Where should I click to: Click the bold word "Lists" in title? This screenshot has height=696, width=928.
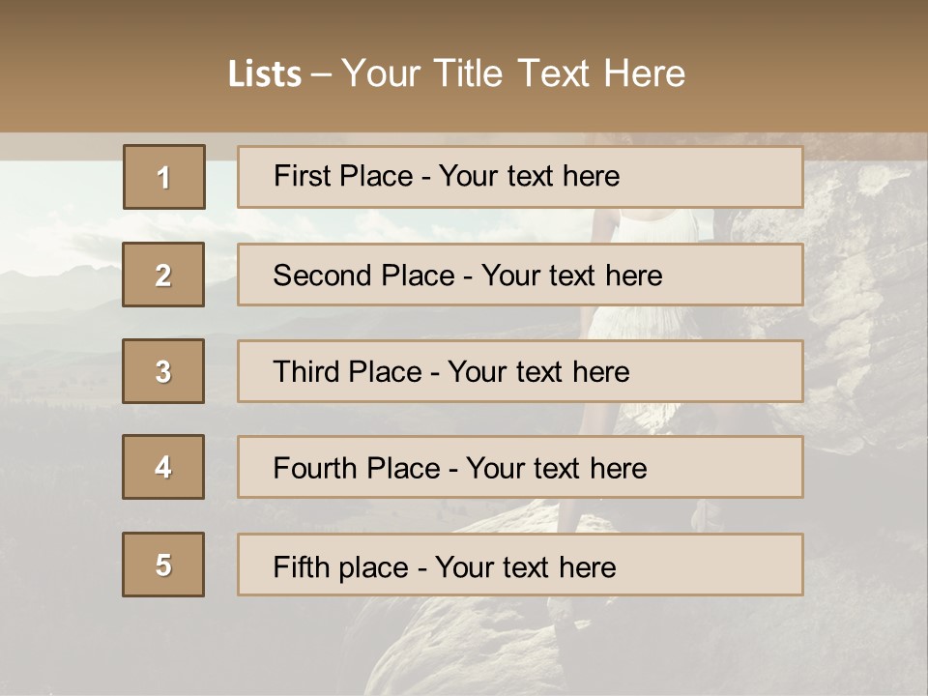click(x=264, y=73)
